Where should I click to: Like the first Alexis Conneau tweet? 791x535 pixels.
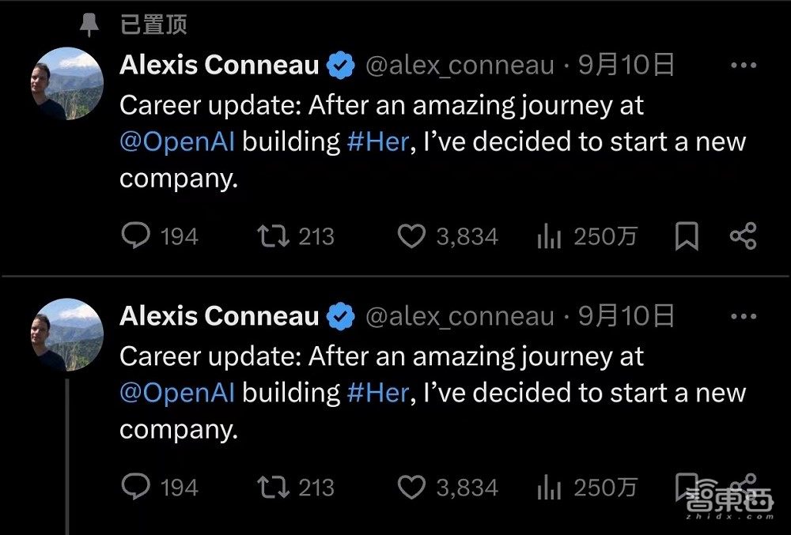(411, 236)
